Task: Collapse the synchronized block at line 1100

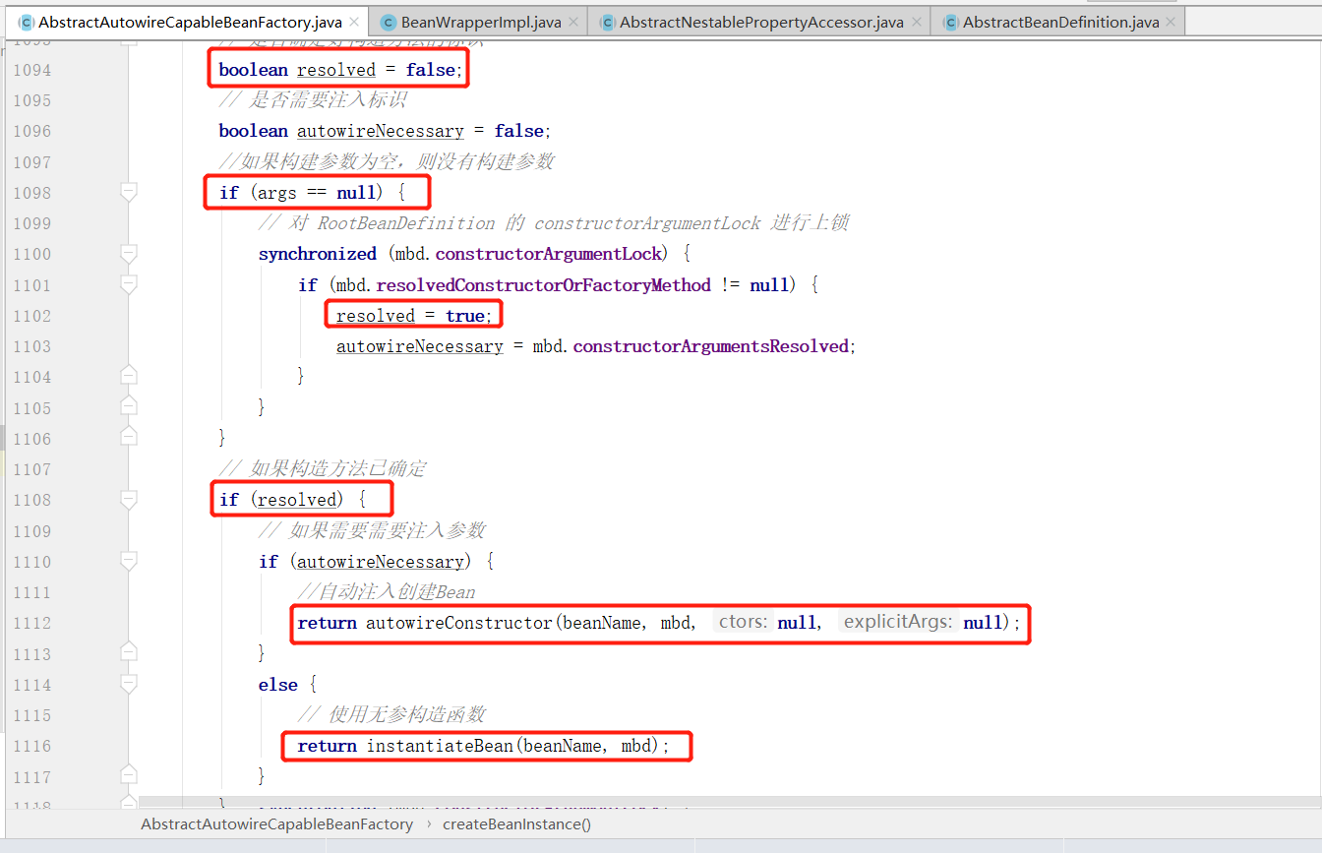Action: pyautogui.click(x=128, y=254)
